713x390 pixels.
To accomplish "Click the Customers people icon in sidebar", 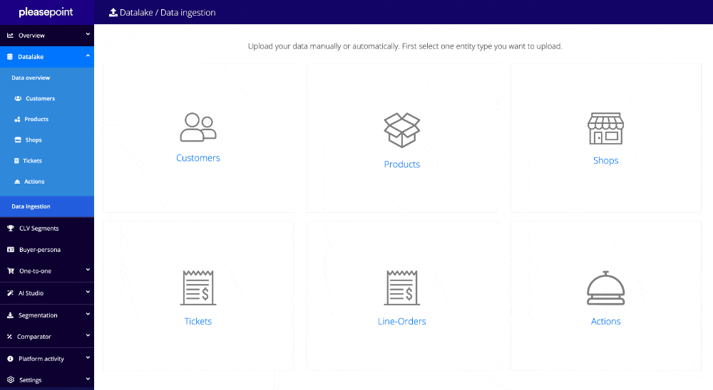I will pyautogui.click(x=19, y=98).
